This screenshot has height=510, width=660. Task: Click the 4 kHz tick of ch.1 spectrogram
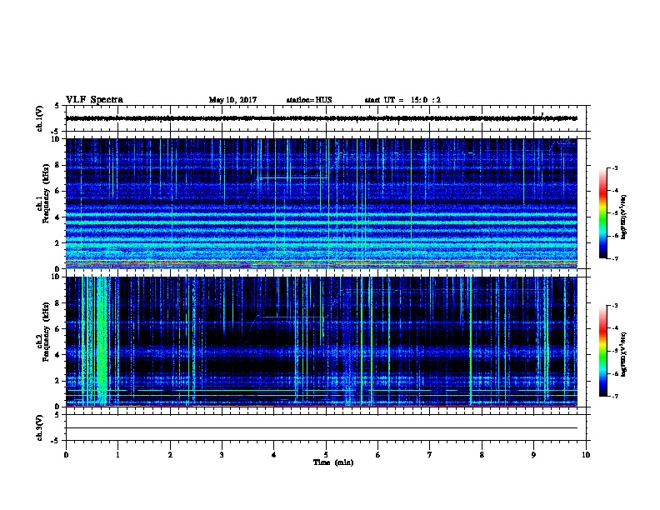(57, 217)
